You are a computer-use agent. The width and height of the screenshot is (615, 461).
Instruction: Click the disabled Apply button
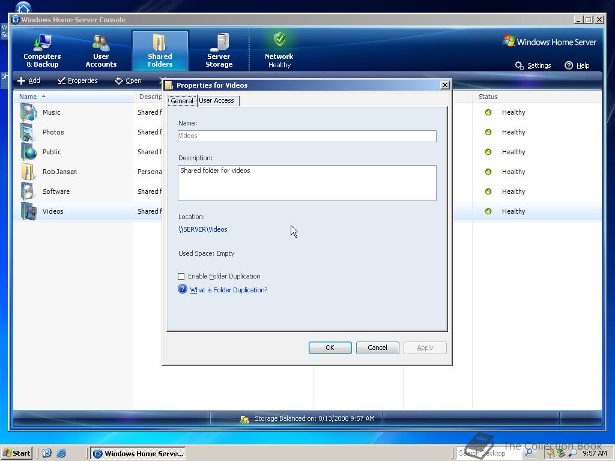click(425, 348)
